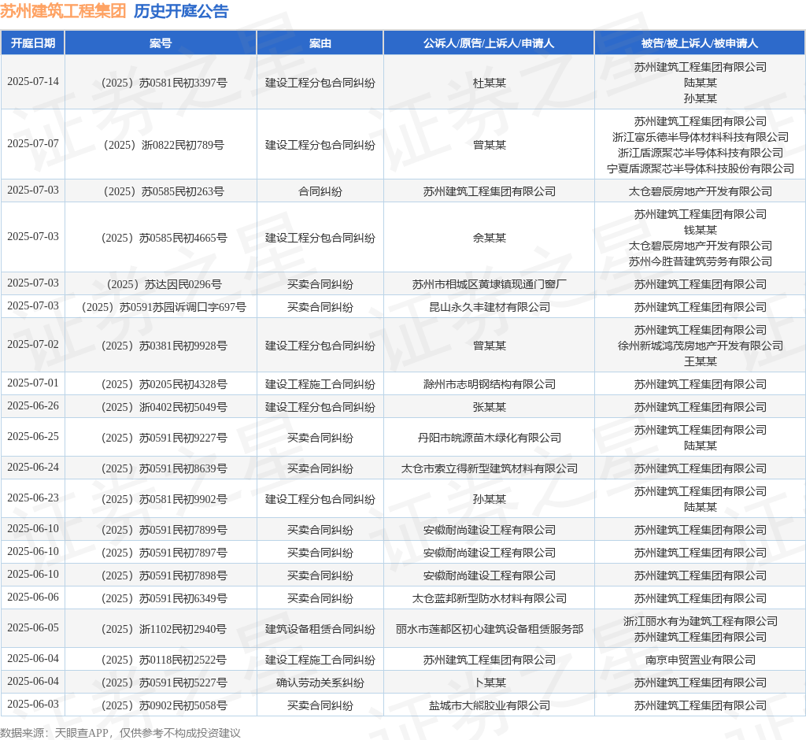Image resolution: width=806 pixels, height=740 pixels.
Task: Click the 数据来源 footer note
Action: [x=120, y=733]
